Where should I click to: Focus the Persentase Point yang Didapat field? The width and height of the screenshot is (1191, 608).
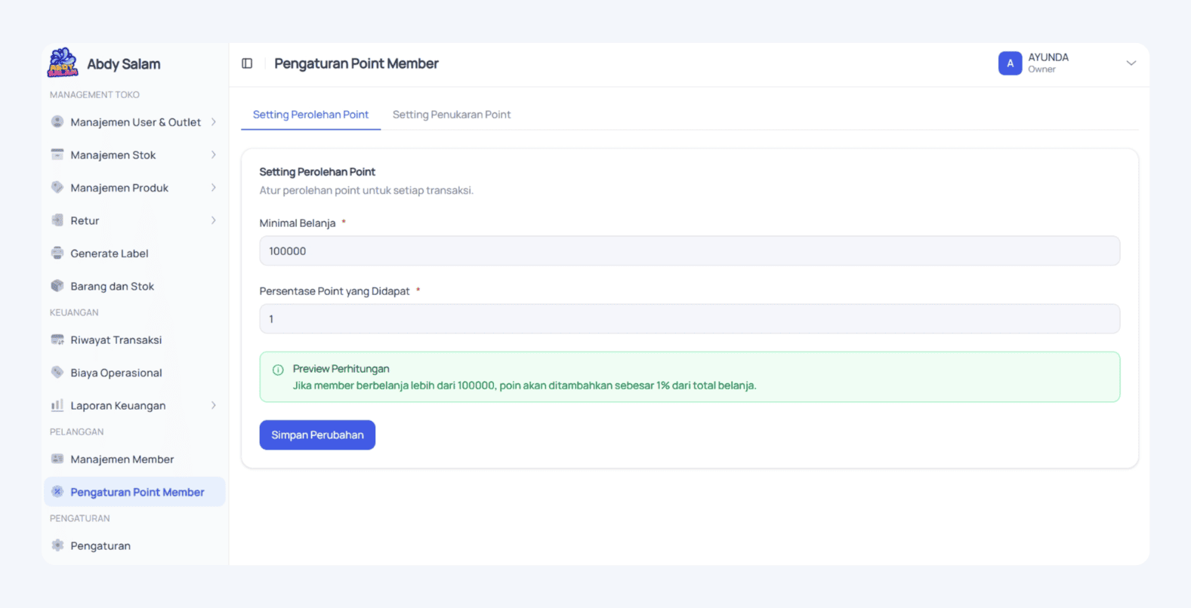pyautogui.click(x=690, y=319)
